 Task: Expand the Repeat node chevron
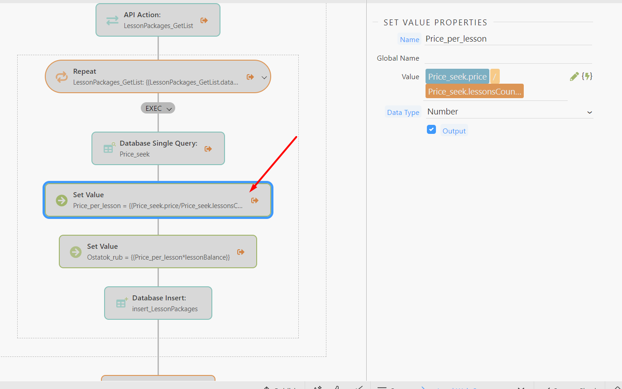point(264,77)
